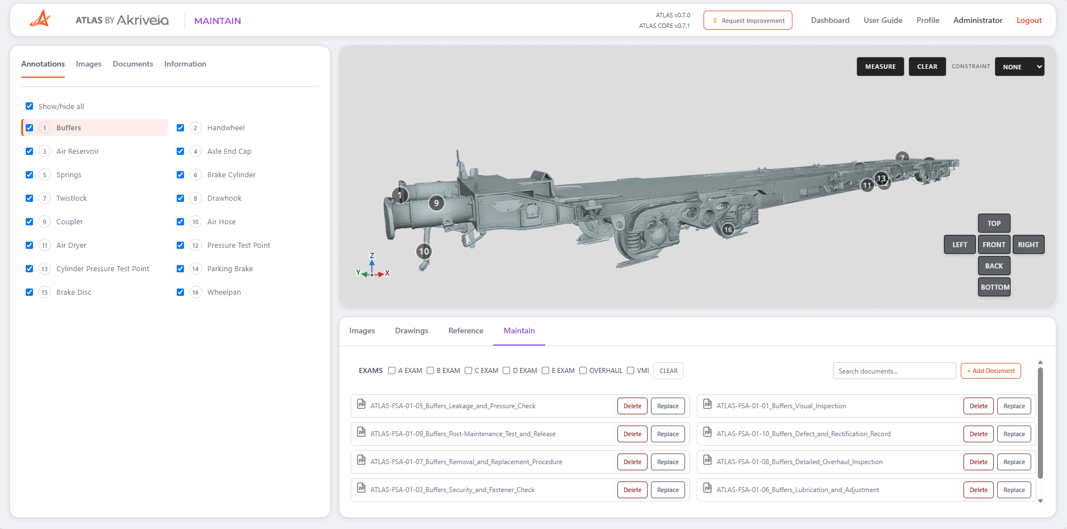Image resolution: width=1067 pixels, height=529 pixels.
Task: Uncheck the Air Reservoir annotation checkbox
Action: pyautogui.click(x=30, y=152)
